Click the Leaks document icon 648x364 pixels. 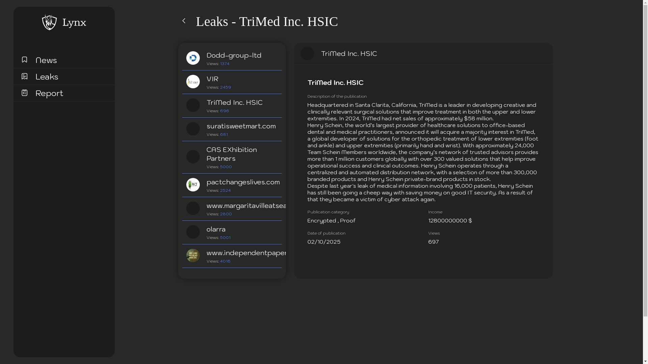click(x=24, y=77)
